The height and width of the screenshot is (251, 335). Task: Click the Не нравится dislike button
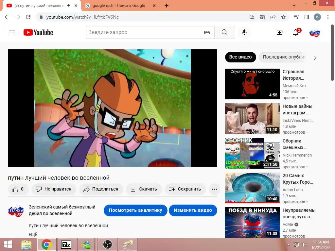[54, 189]
